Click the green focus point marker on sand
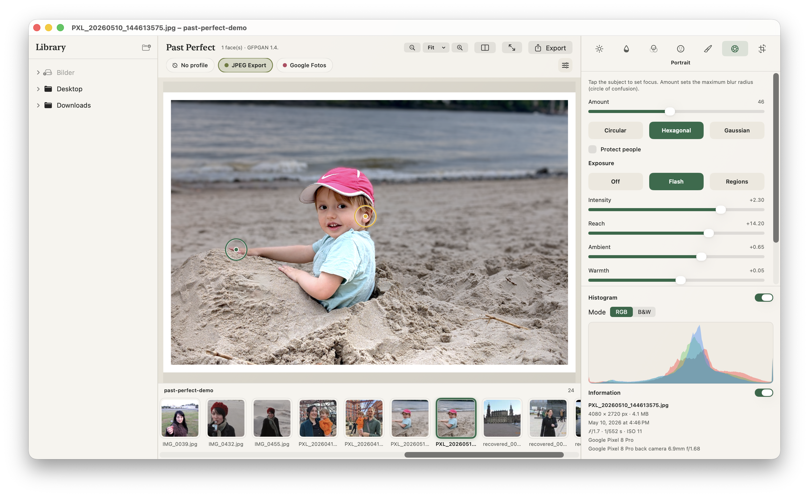 coord(236,250)
